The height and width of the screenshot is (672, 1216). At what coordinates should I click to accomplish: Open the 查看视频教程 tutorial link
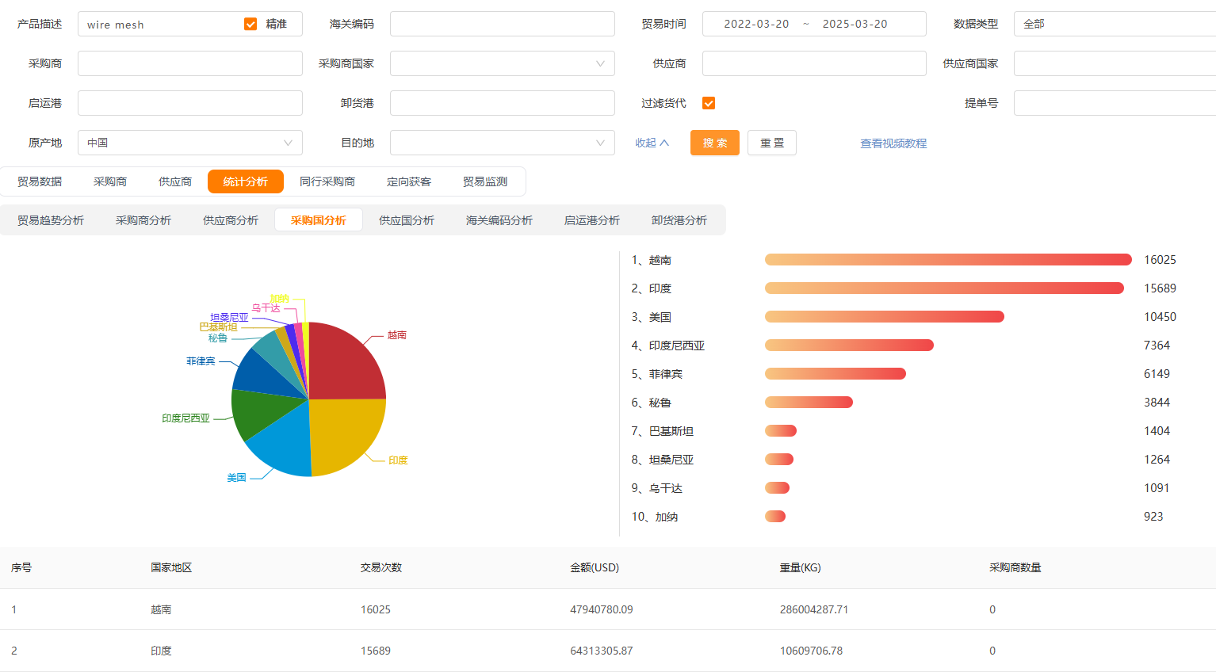click(x=893, y=143)
